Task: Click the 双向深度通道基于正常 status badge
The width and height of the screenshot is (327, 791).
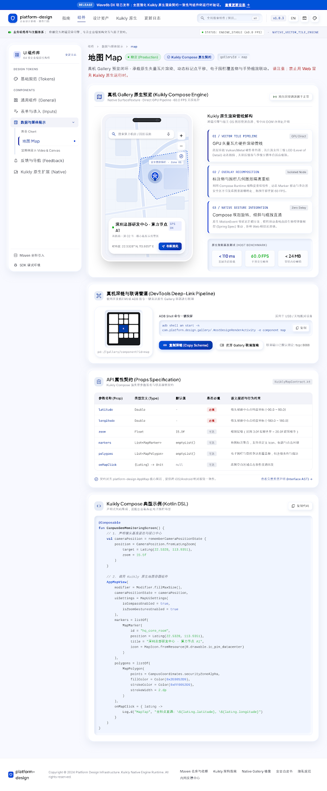Action: click(291, 97)
